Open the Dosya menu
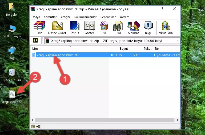 [x=36, y=17]
